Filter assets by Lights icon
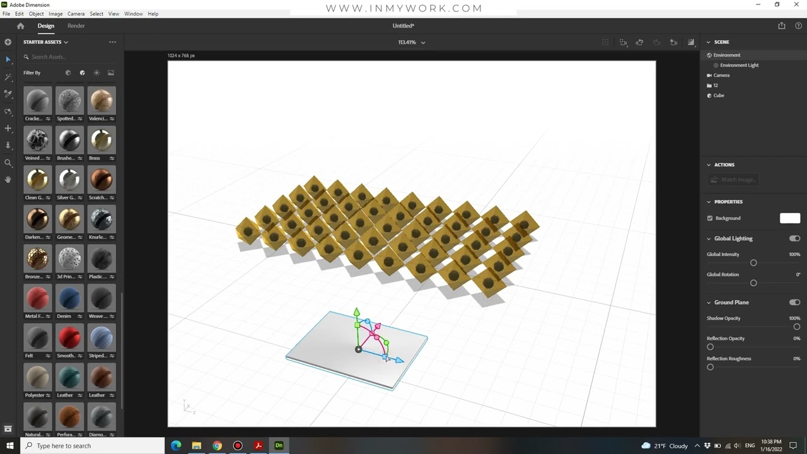Screen dimensions: 807x454 coord(96,73)
